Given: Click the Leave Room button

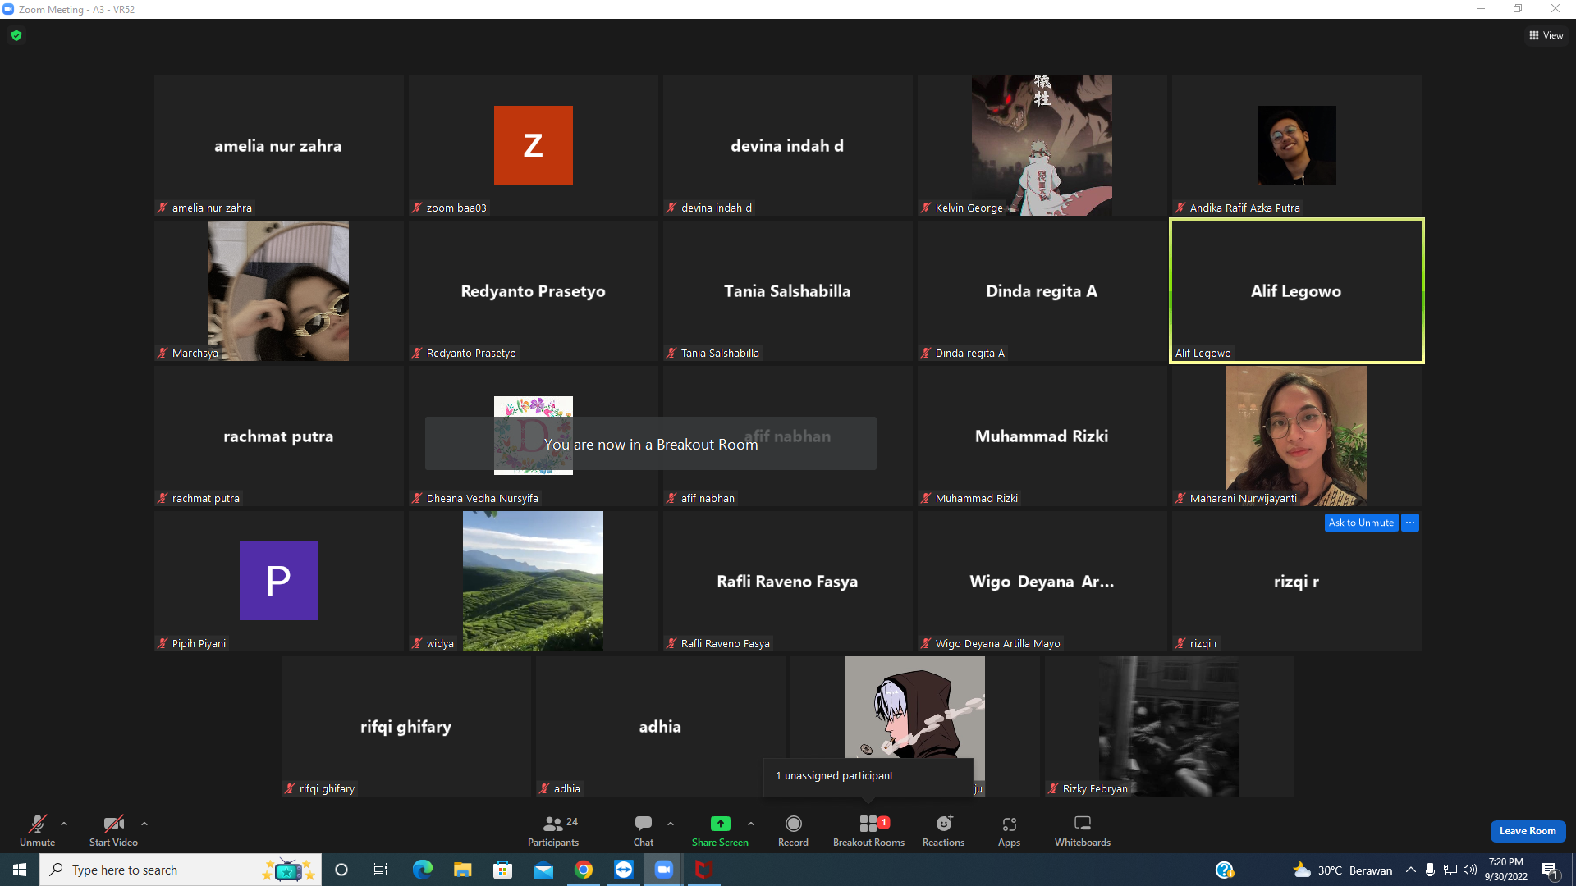Looking at the screenshot, I should point(1528,831).
